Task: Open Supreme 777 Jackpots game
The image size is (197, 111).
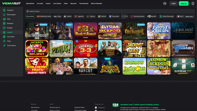Action: 183,66
